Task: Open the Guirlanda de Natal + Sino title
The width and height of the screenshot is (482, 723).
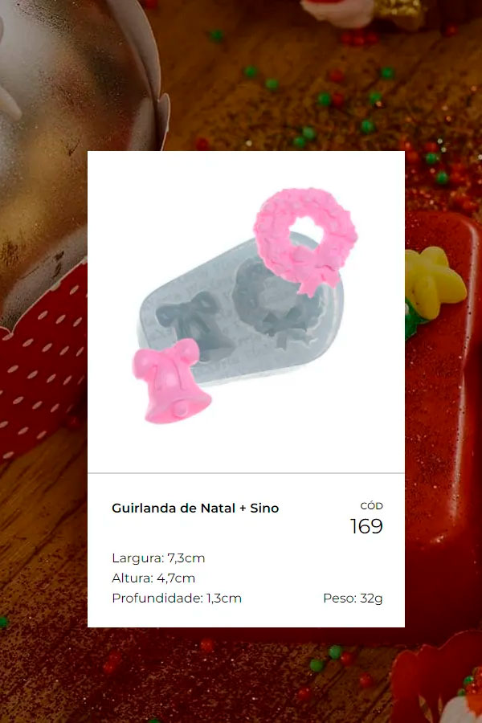Action: point(195,509)
